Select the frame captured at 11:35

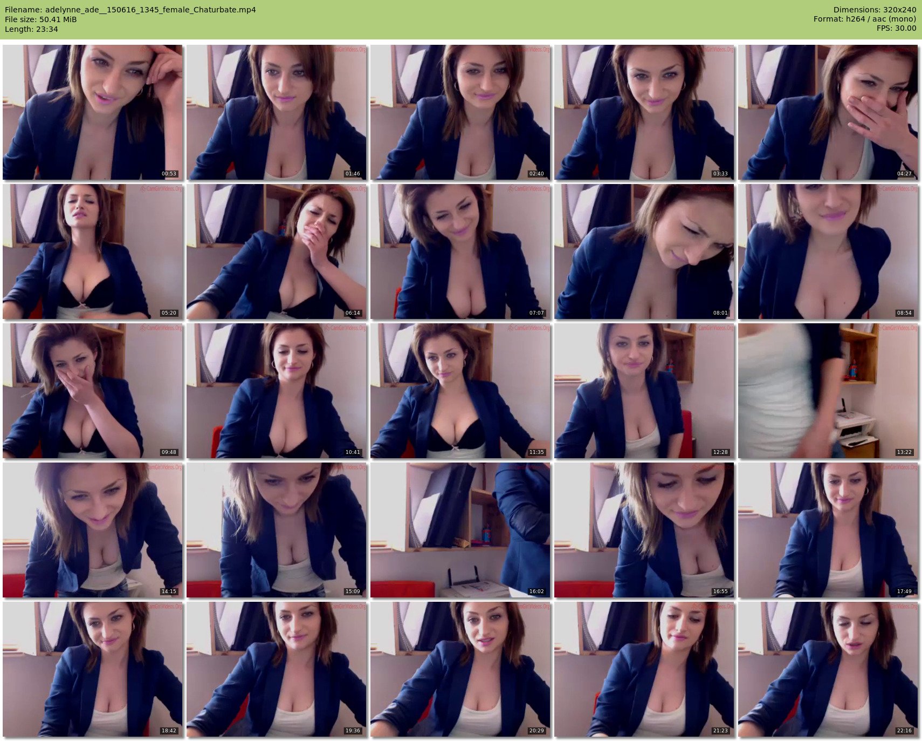pyautogui.click(x=460, y=391)
